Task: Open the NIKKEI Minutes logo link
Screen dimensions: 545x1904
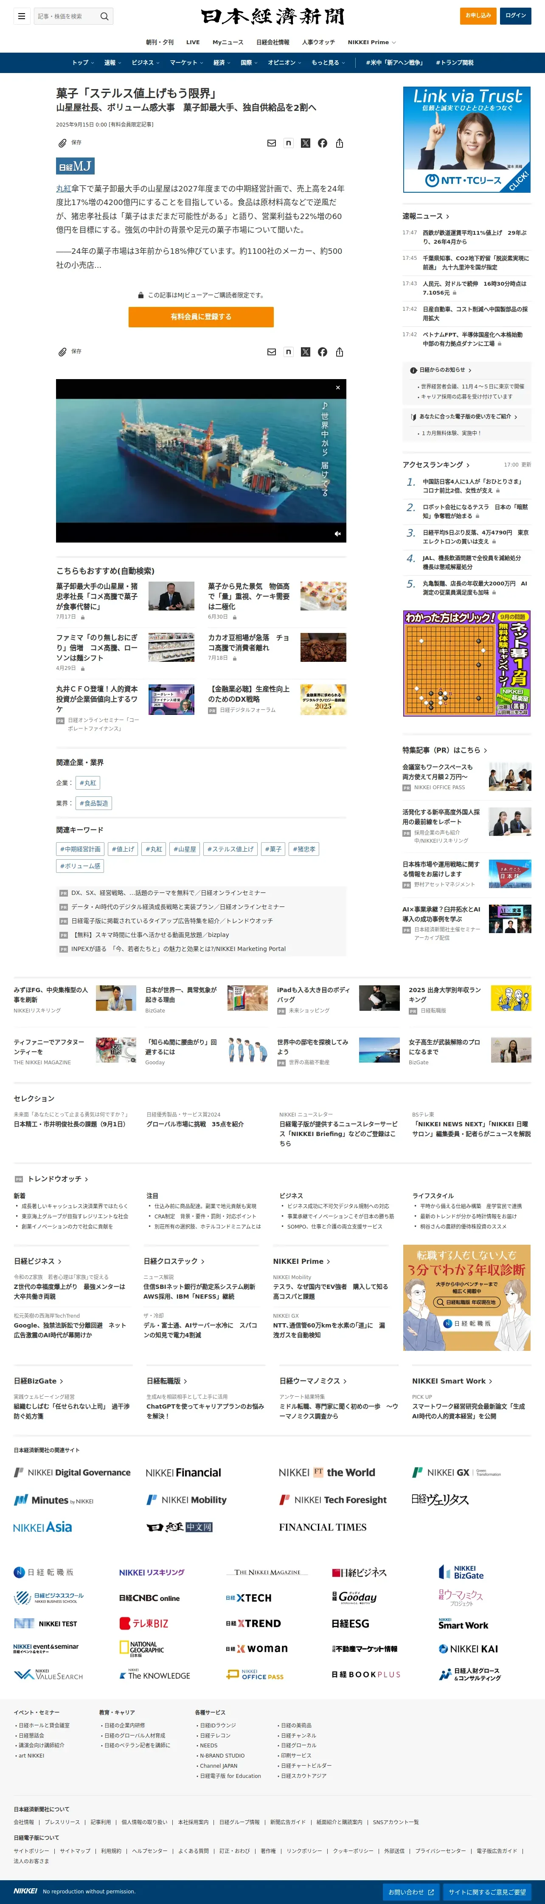Action: [x=54, y=1500]
